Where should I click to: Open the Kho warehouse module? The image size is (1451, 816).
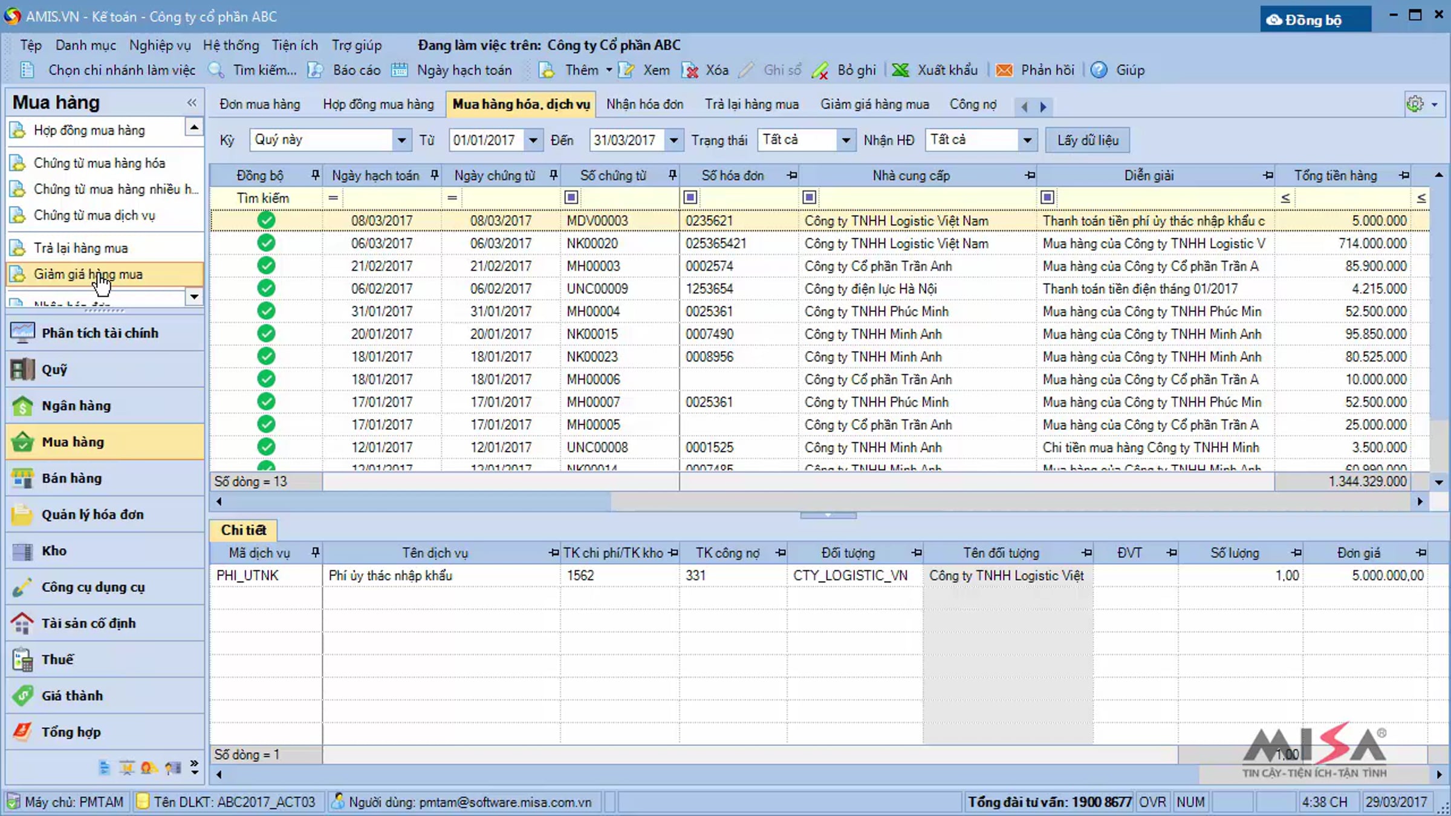click(x=105, y=551)
